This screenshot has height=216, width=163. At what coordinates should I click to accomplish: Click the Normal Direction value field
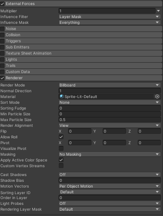point(110,91)
